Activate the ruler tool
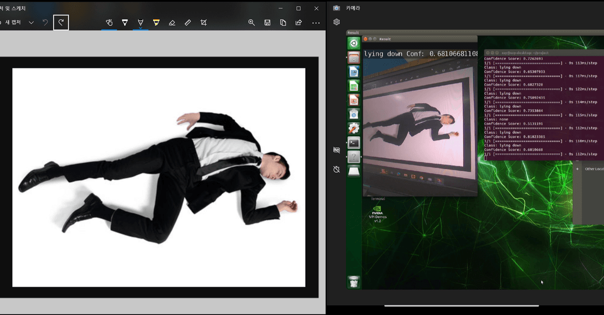 click(187, 22)
